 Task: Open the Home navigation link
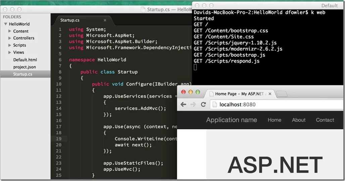pyautogui.click(x=275, y=120)
